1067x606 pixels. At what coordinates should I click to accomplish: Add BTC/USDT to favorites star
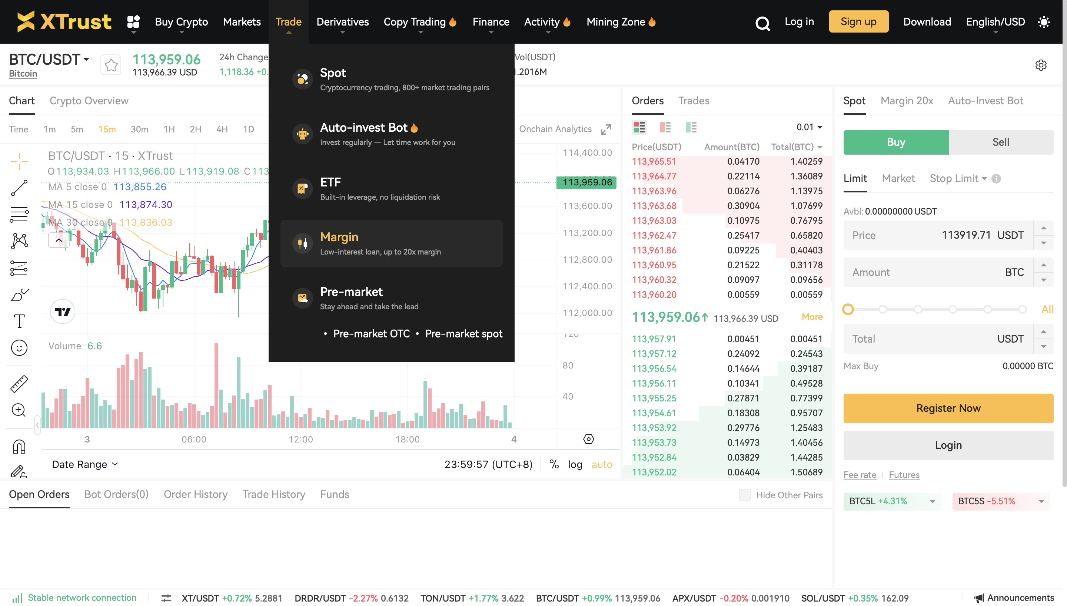tap(111, 65)
